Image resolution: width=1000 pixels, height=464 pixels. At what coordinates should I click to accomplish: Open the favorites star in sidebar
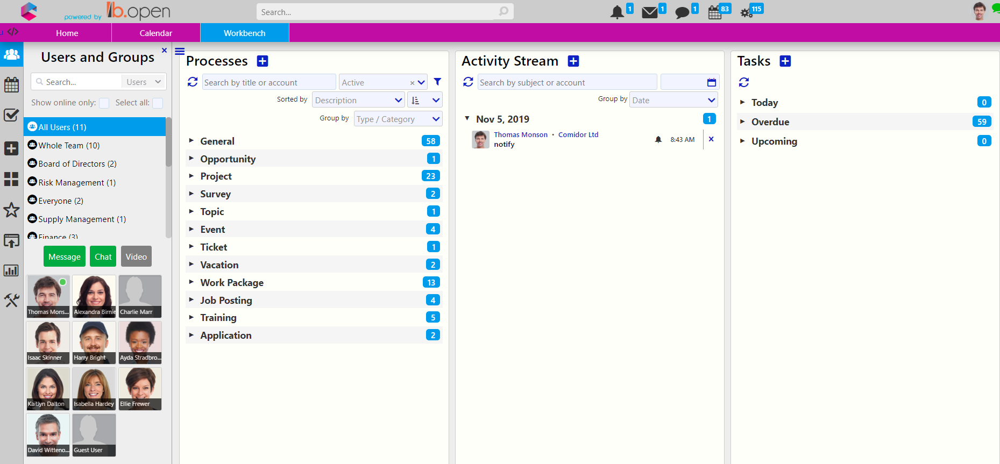pyautogui.click(x=11, y=210)
